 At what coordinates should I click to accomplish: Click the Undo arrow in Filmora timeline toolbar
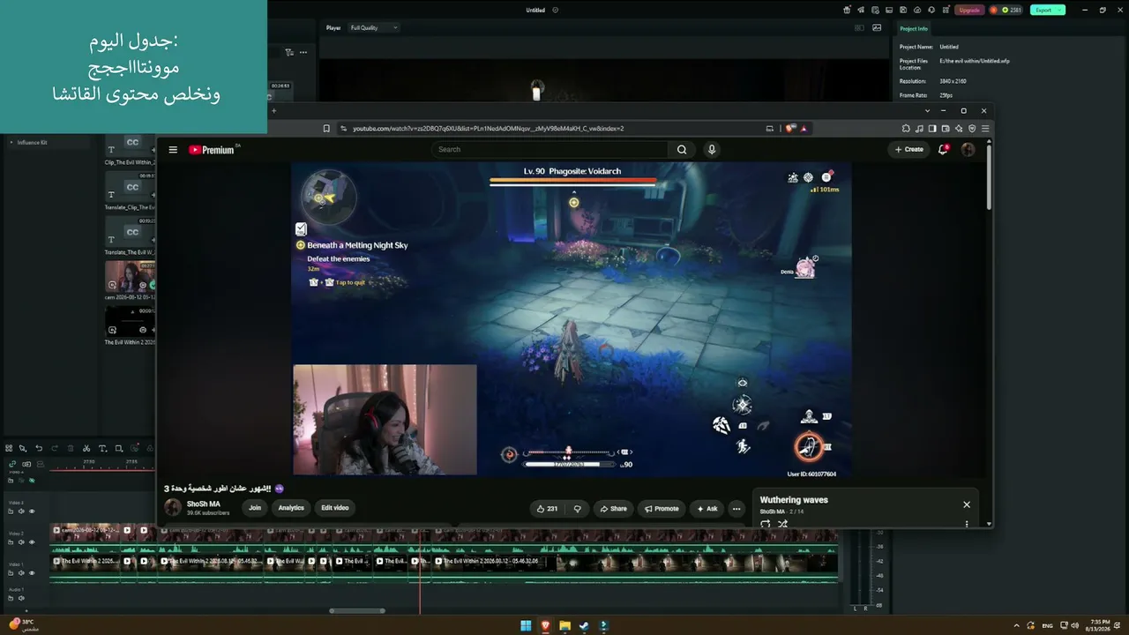pyautogui.click(x=39, y=448)
